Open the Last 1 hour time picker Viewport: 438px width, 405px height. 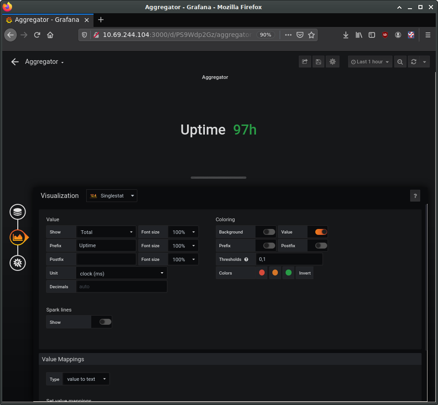(x=370, y=62)
